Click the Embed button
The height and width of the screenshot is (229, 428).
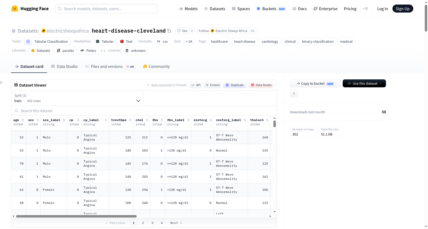(x=212, y=85)
